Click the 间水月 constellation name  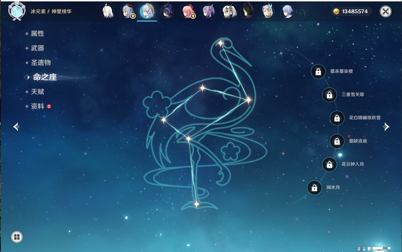(x=333, y=187)
